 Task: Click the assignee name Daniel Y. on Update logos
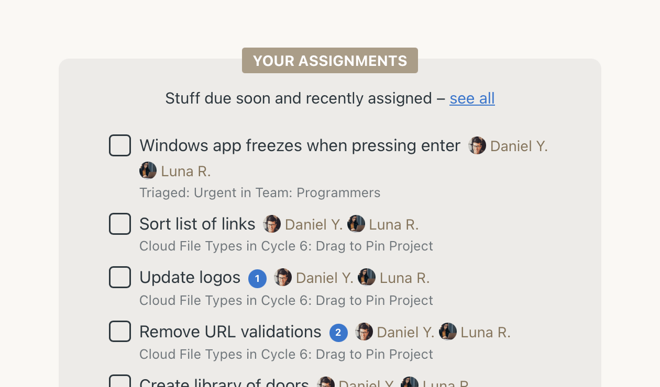(x=325, y=277)
